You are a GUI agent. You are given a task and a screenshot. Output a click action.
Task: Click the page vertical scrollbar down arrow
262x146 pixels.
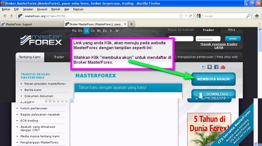coord(256,144)
